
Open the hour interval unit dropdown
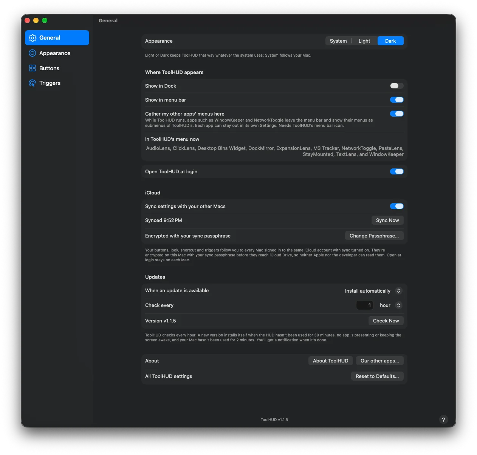click(x=390, y=305)
